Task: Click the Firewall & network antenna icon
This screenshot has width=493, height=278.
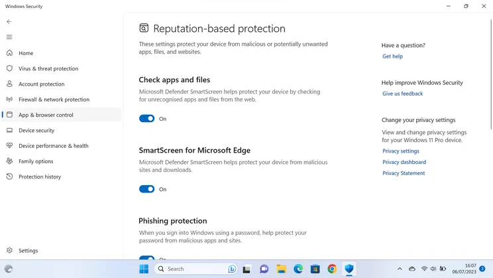Action: click(9, 99)
